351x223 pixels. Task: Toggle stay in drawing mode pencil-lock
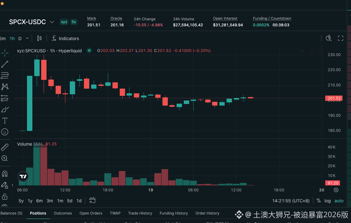pos(5,185)
